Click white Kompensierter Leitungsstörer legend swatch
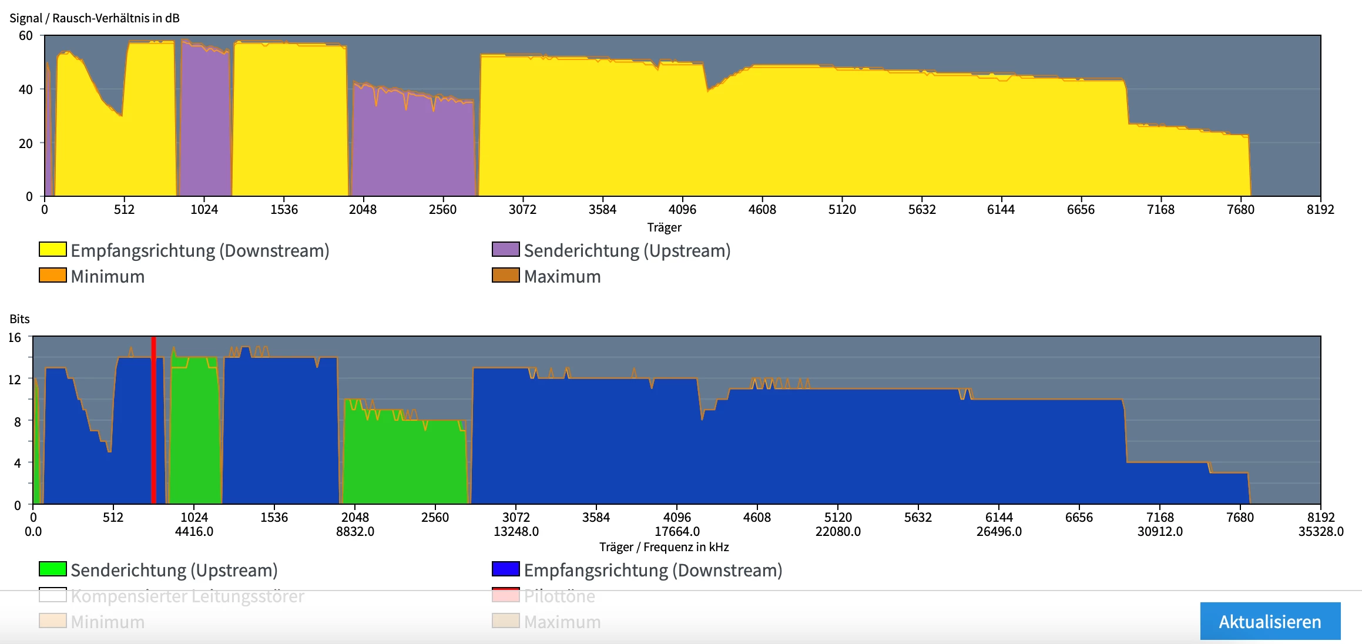Screen dimensions: 1362x644 pos(53,595)
